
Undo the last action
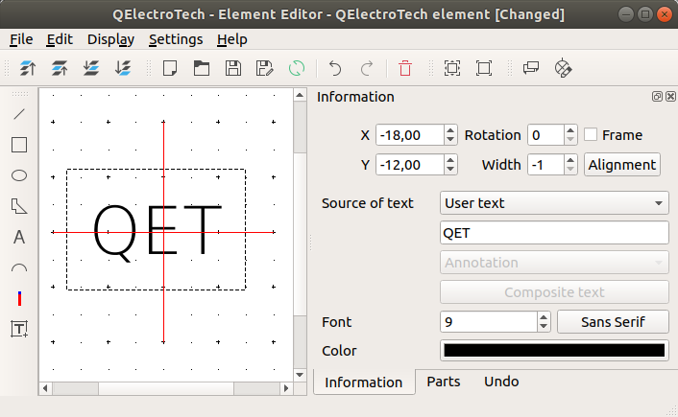point(335,68)
